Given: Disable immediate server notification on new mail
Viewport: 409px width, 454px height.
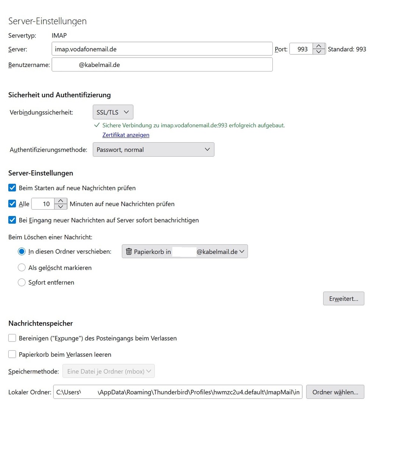Looking at the screenshot, I should 12,220.
